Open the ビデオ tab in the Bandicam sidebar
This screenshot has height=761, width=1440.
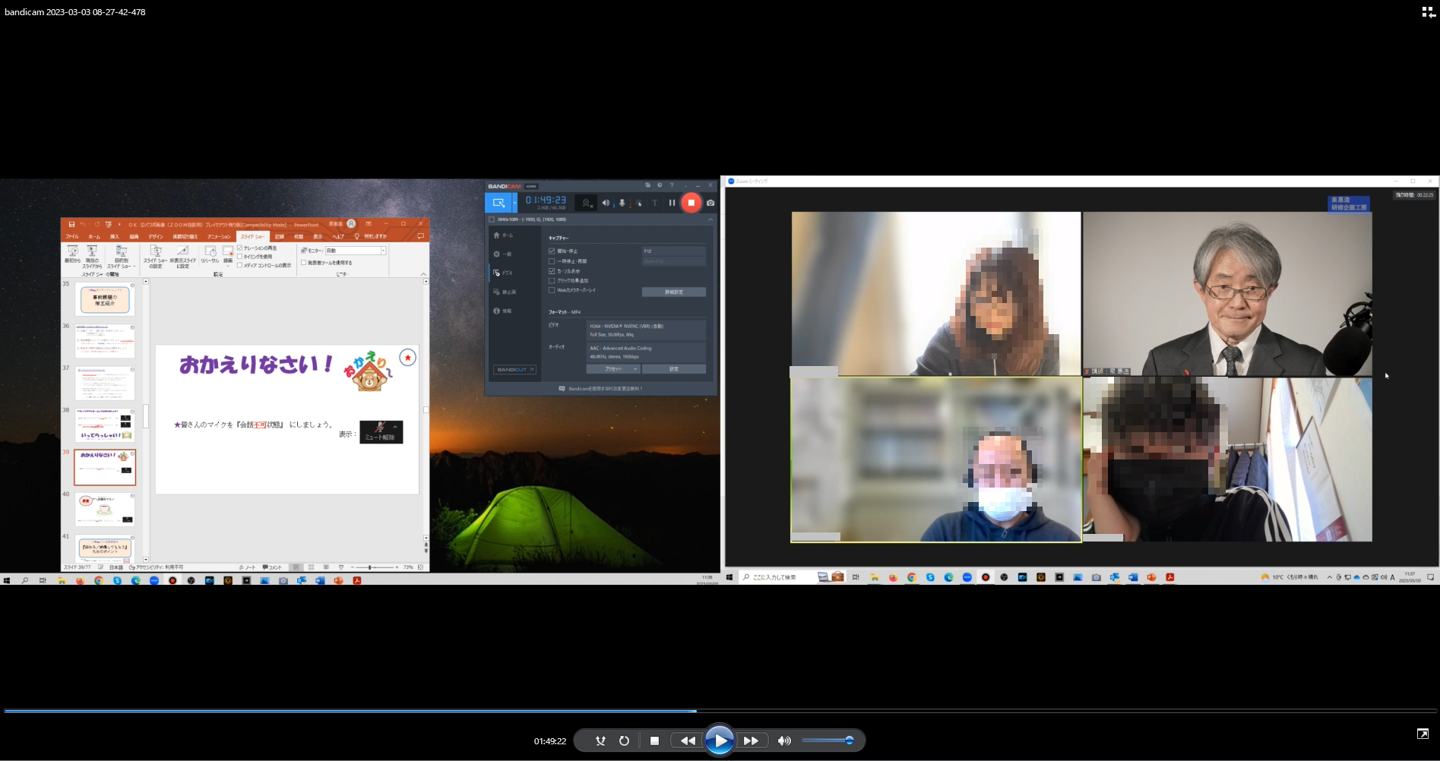pos(503,273)
